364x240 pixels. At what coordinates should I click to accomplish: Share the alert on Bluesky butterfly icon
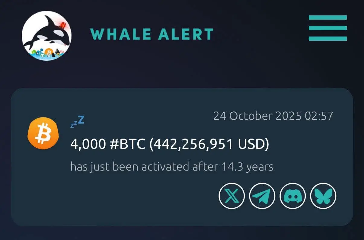click(x=323, y=196)
